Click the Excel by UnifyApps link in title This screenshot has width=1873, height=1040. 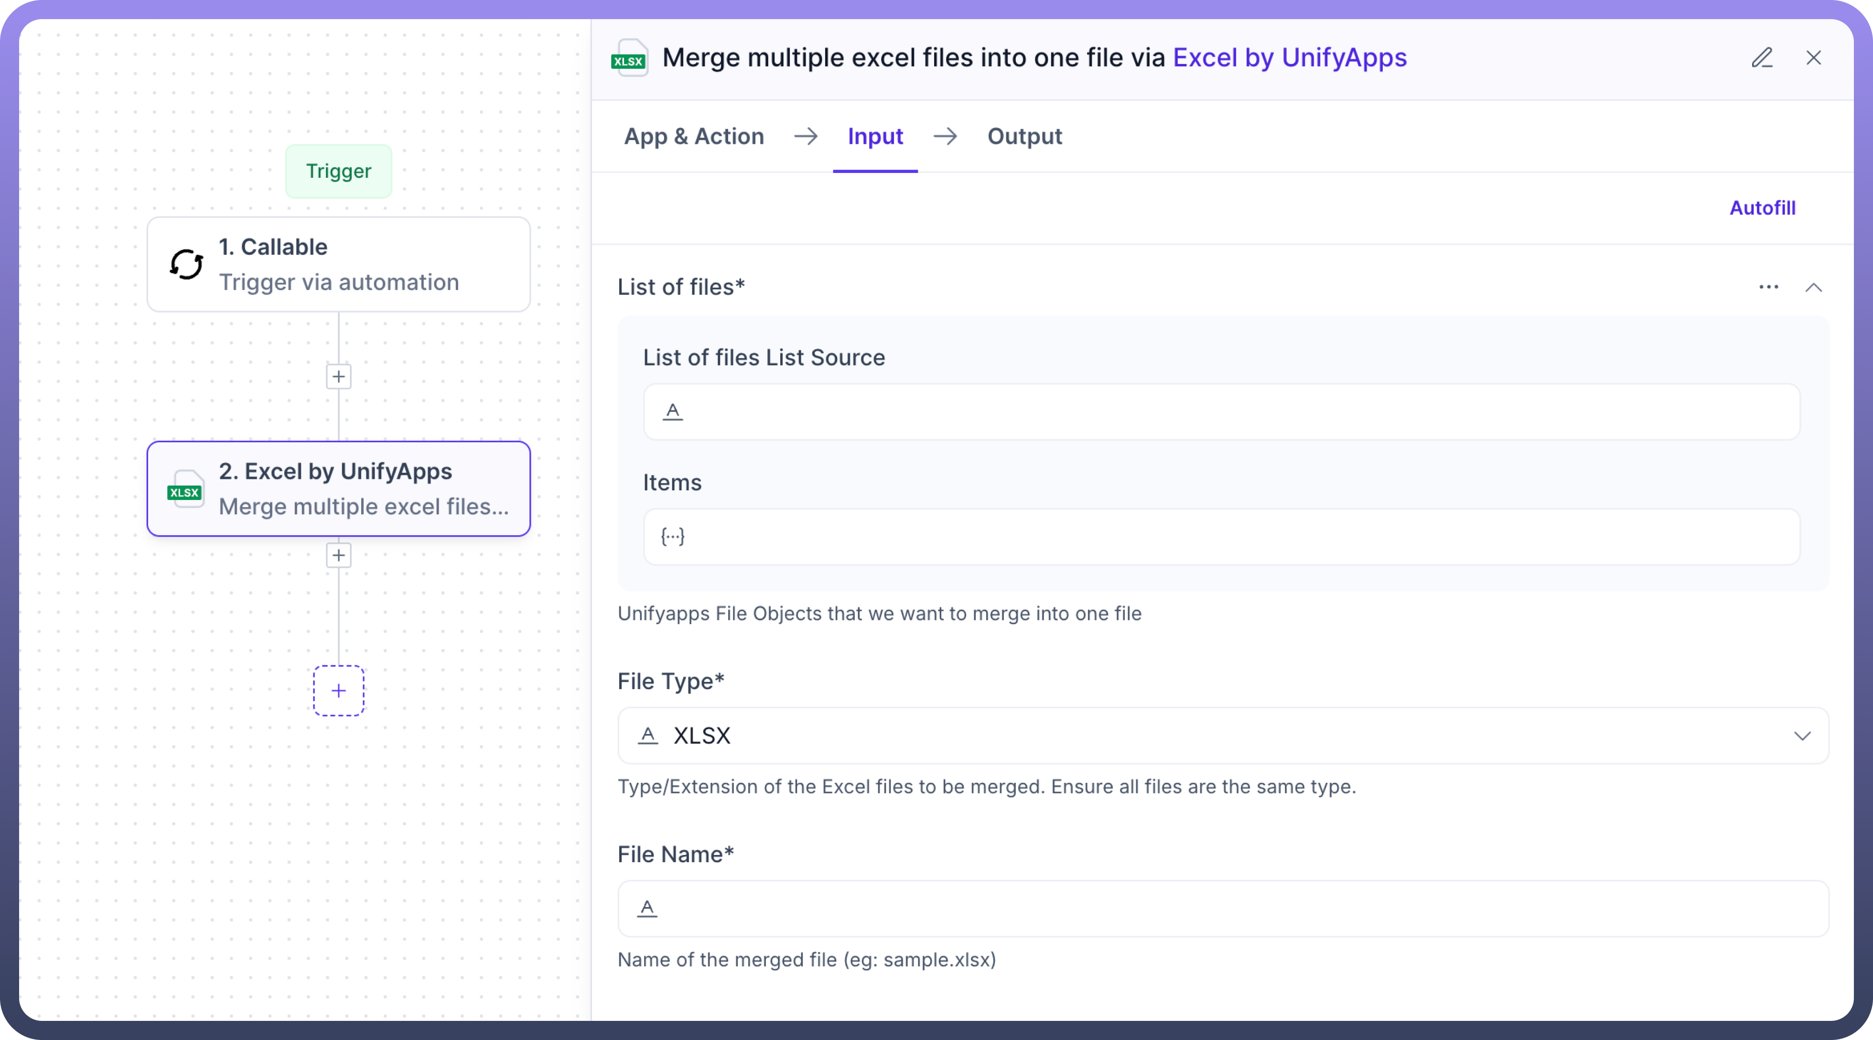(x=1289, y=57)
